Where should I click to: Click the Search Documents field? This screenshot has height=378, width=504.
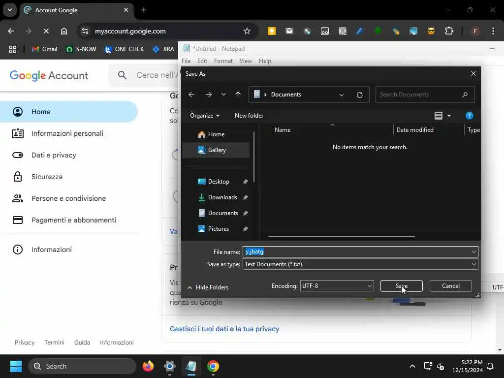425,94
